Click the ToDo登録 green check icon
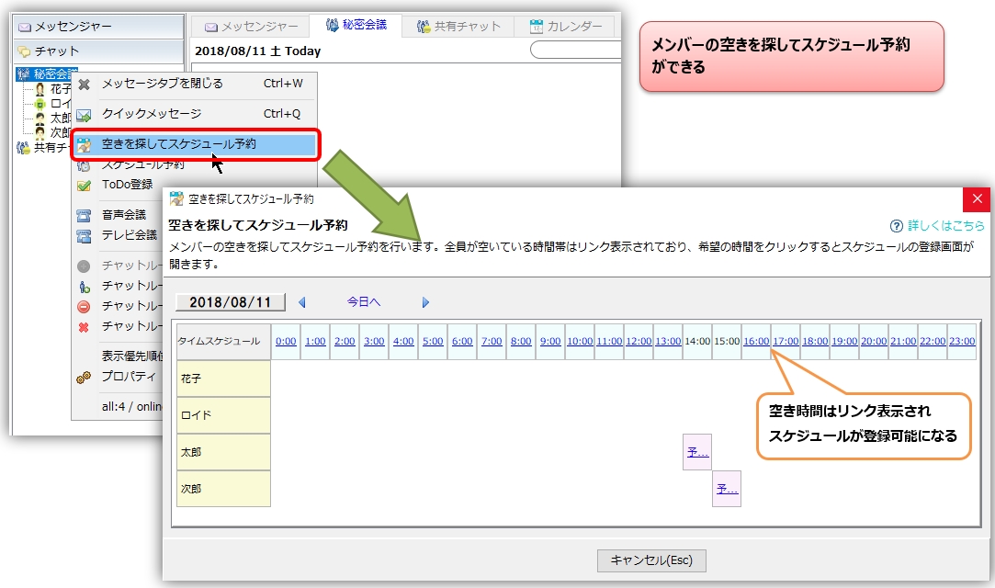The image size is (995, 588). tap(84, 185)
